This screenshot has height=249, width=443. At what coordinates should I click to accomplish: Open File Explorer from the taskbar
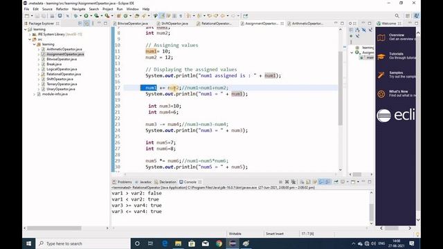coord(178,243)
